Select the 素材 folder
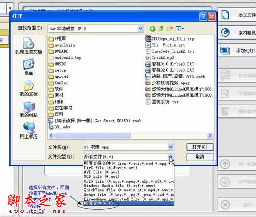The width and height of the screenshot is (256, 217). 56,95
